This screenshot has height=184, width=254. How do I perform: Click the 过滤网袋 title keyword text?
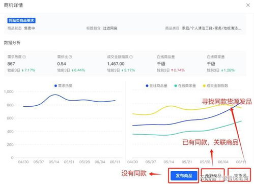(x=110, y=28)
